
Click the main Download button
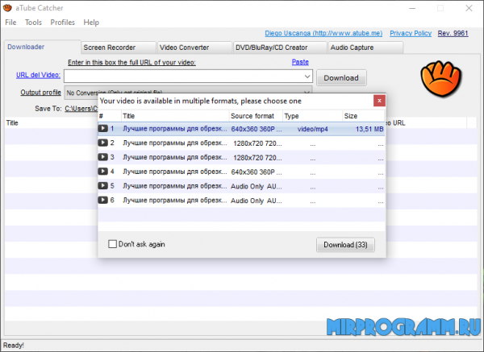341,77
